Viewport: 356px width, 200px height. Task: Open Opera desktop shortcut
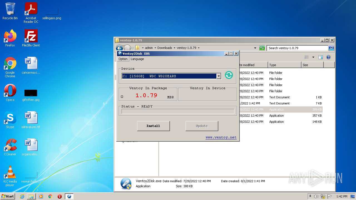pos(10,93)
